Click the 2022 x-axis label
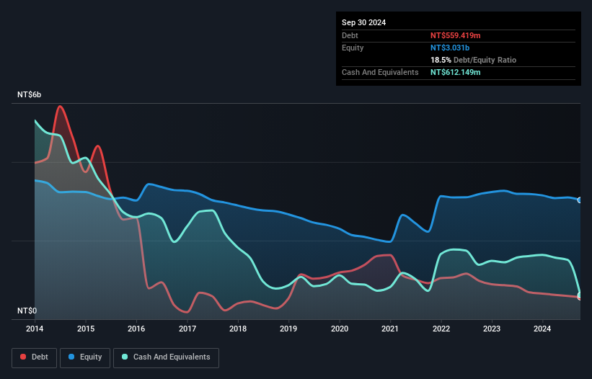592x379 pixels. point(441,329)
